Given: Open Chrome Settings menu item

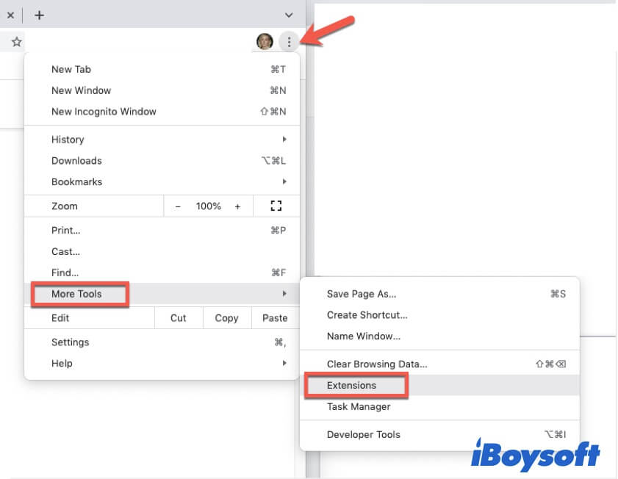Looking at the screenshot, I should coord(71,342).
